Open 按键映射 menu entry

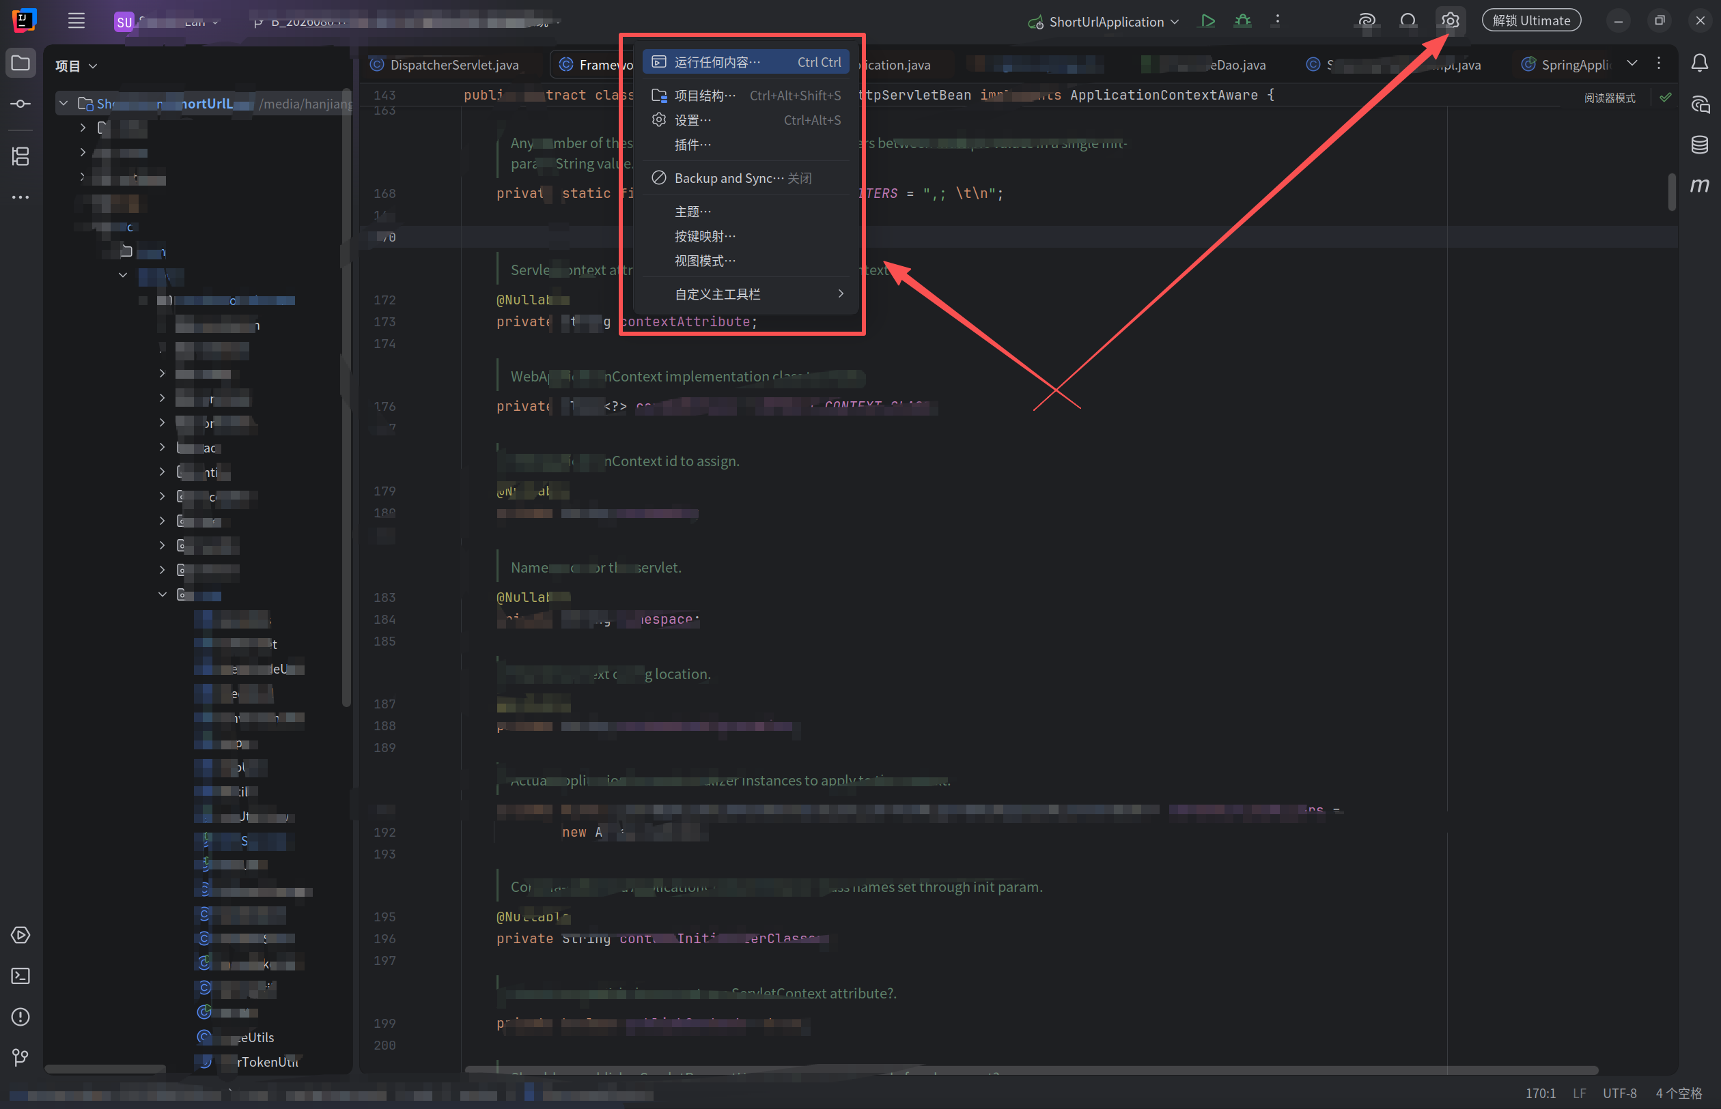click(x=745, y=235)
